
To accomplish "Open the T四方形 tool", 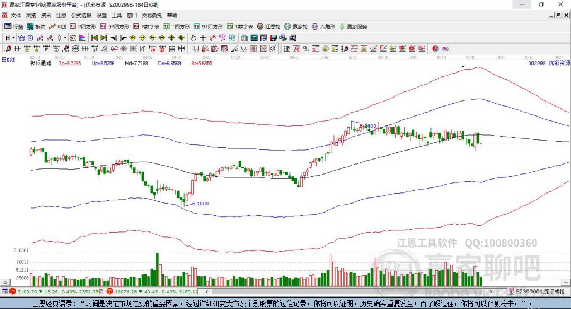I will click(177, 27).
